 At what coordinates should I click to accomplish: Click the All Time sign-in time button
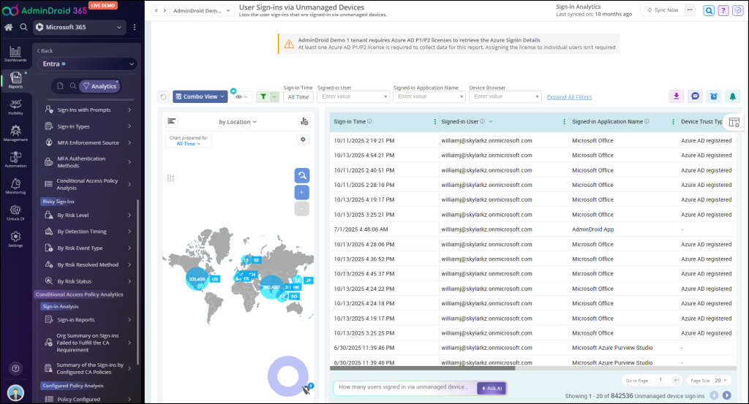click(x=298, y=97)
